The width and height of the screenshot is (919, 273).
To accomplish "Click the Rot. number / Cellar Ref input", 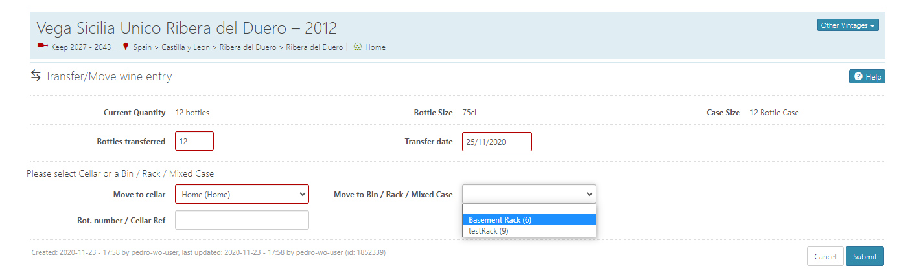I will (x=242, y=220).
